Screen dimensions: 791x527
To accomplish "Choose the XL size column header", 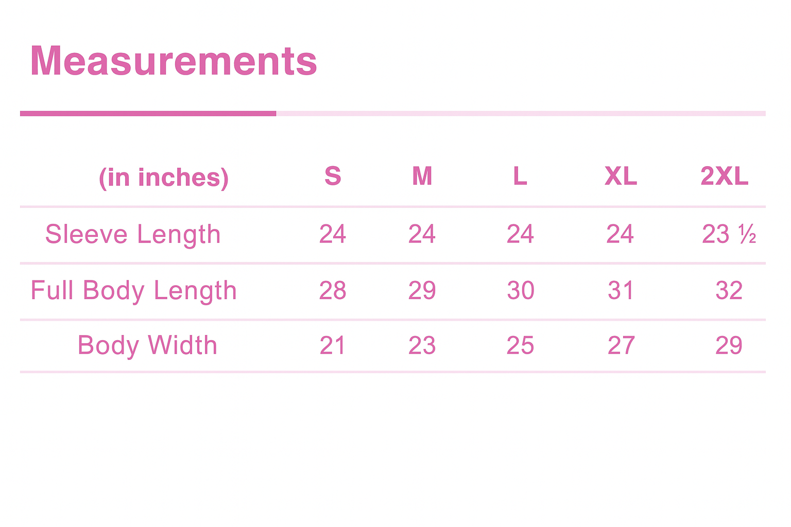I will [621, 177].
